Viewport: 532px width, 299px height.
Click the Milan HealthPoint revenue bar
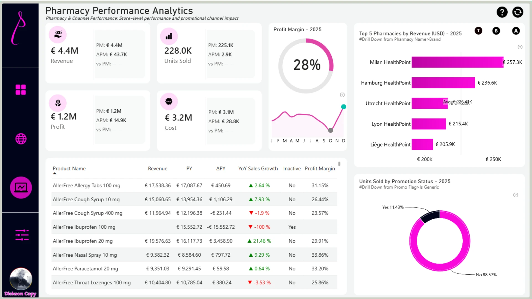pyautogui.click(x=457, y=62)
